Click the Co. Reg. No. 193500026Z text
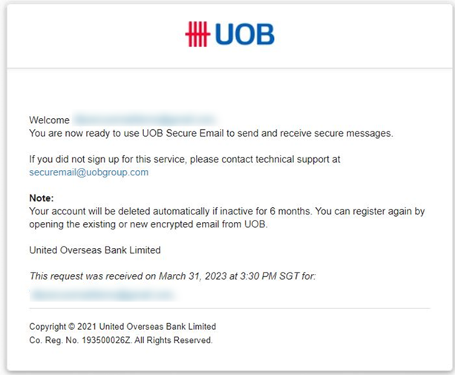The image size is (455, 375). [x=81, y=340]
